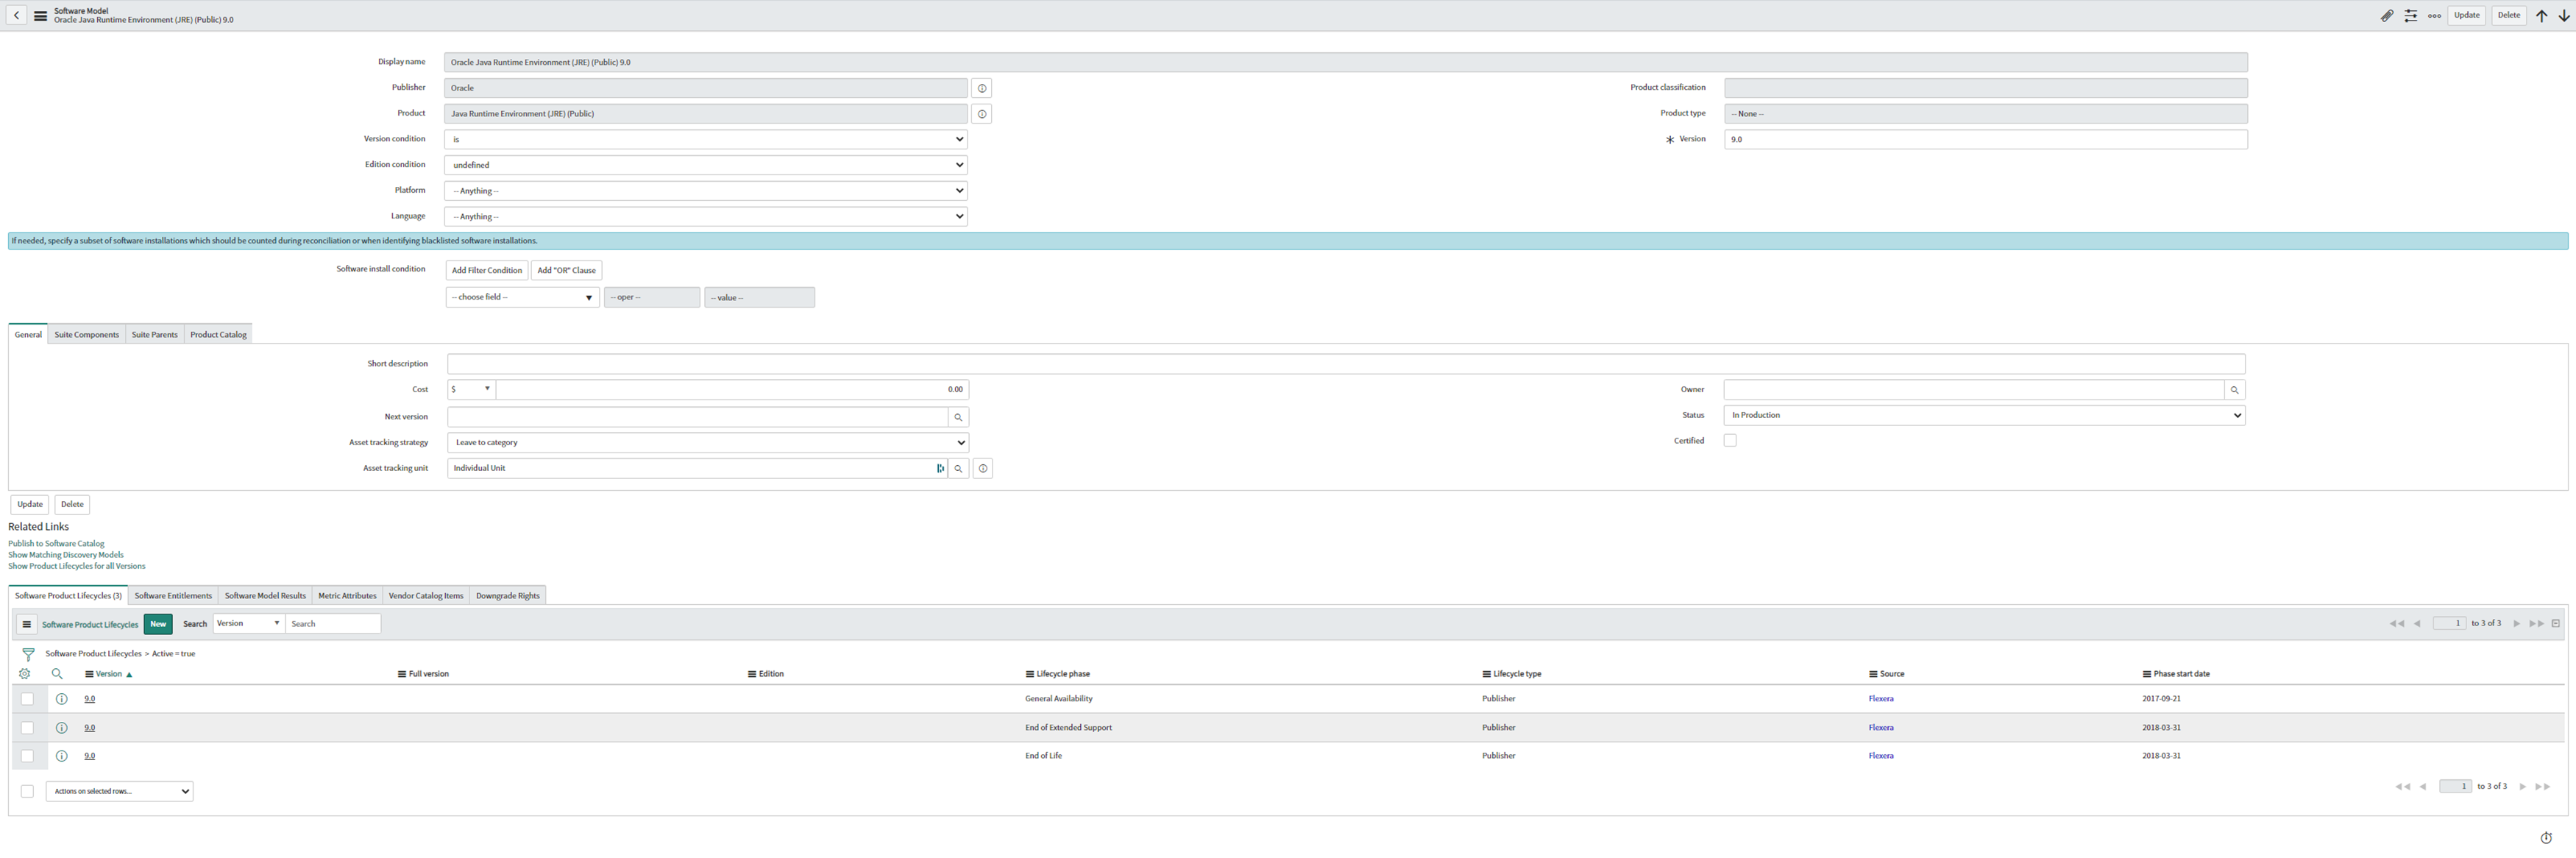2576x858 pixels.
Task: Open the Source column options menu
Action: point(1873,674)
